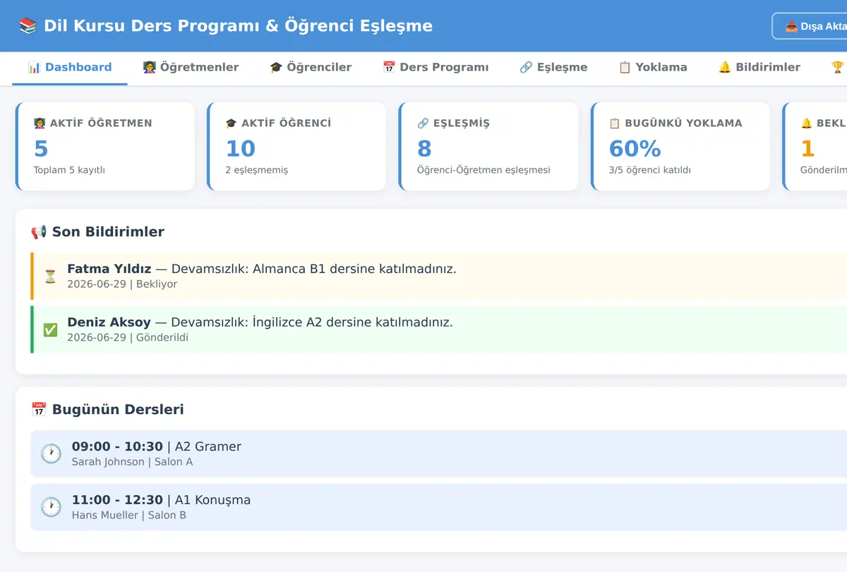
Task: Click the hourglass icon for Fatma Yıldız
Action: point(50,276)
